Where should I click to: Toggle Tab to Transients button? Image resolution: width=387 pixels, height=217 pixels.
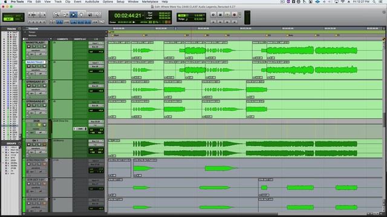(x=59, y=22)
